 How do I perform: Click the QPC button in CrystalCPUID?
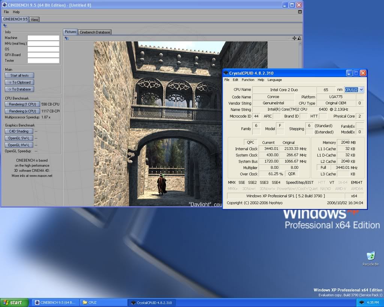coord(250,142)
